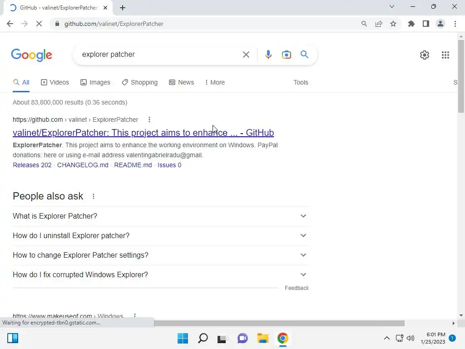Viewport: 465px width, 349px height.
Task: Share this page via the share icon
Action: pyautogui.click(x=379, y=24)
